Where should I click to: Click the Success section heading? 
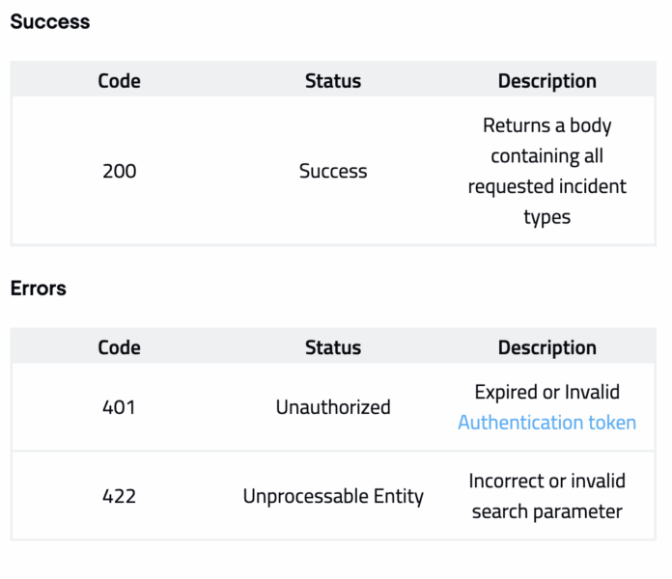[50, 22]
